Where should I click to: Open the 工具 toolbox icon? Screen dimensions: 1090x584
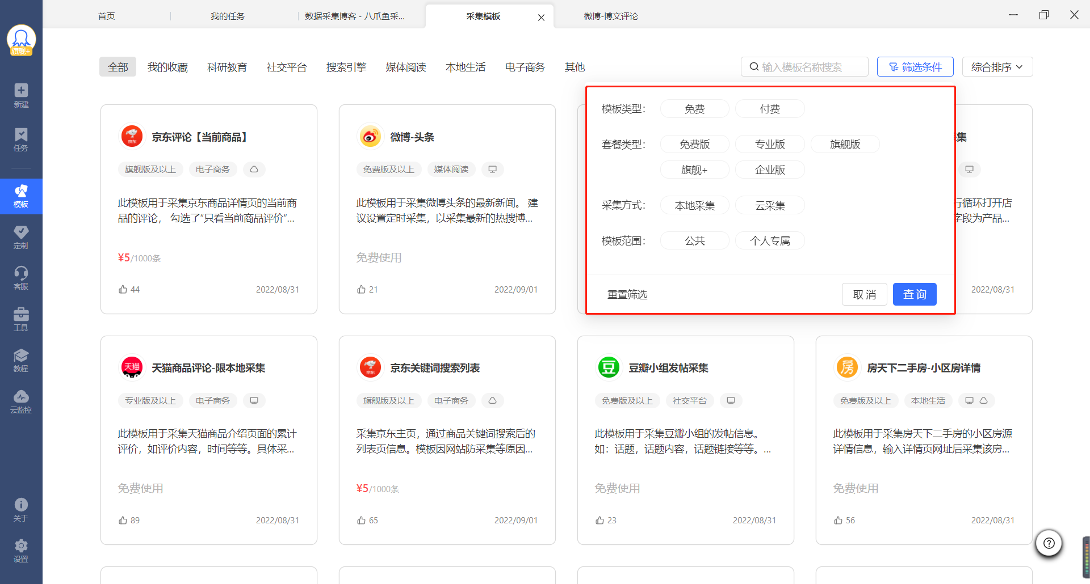(21, 319)
